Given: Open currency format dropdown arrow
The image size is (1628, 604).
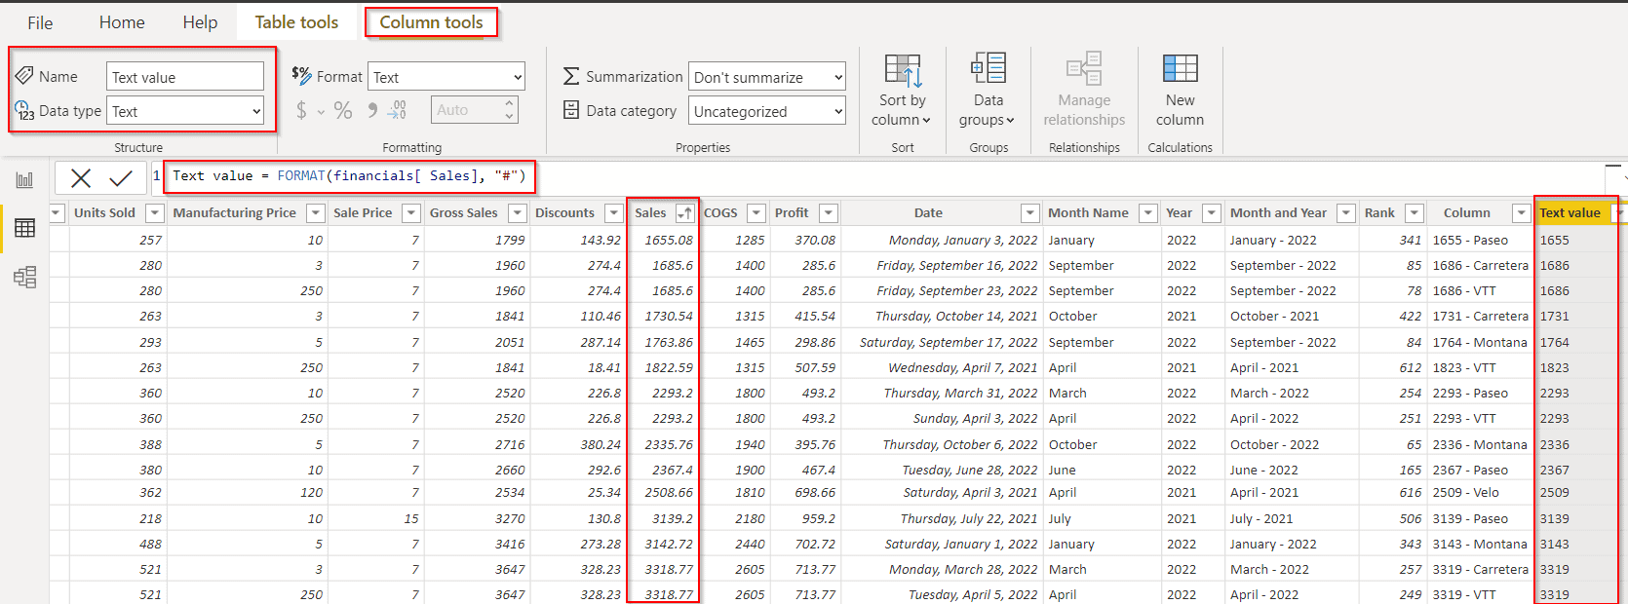Looking at the screenshot, I should (x=321, y=112).
